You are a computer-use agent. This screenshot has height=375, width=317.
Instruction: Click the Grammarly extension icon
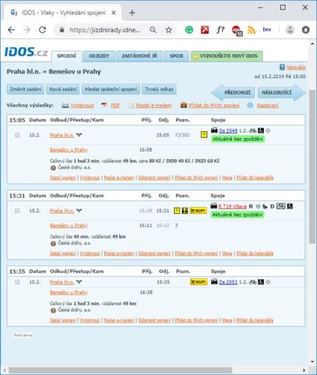pyautogui.click(x=189, y=30)
